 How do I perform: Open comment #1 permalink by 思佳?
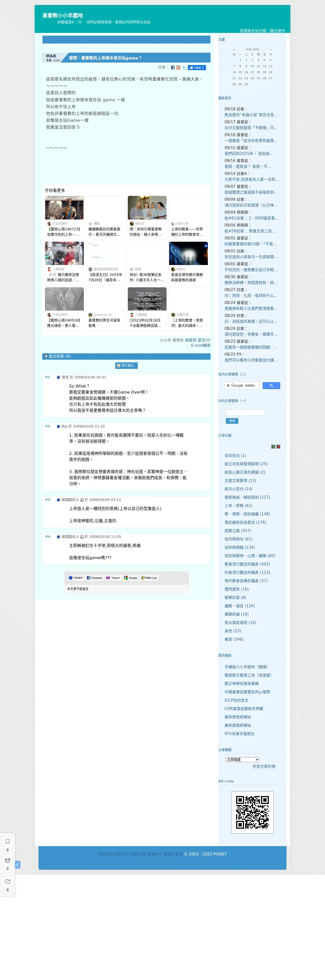47,377
